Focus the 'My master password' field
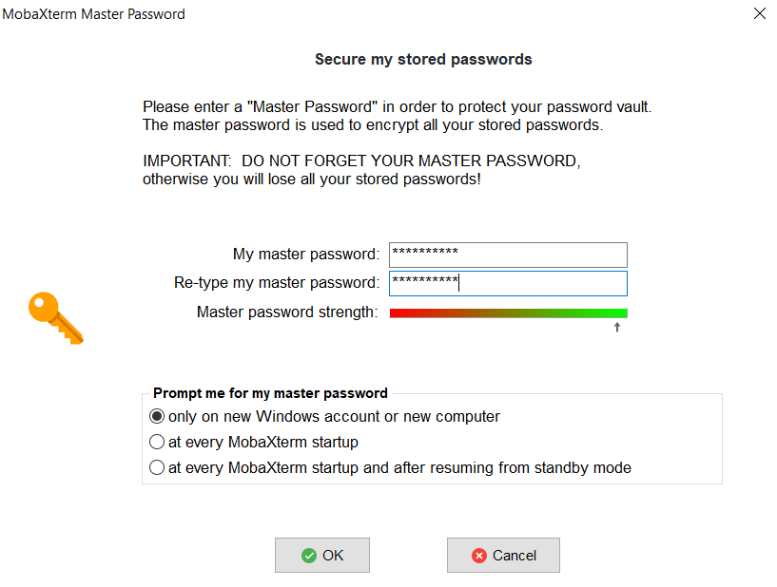 click(x=508, y=255)
